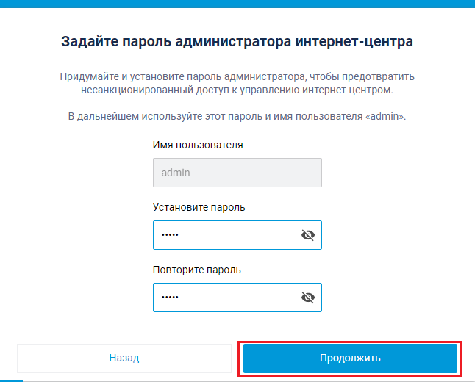Reveal password in Повторите пароль field
The width and height of the screenshot is (475, 382).
[x=308, y=298]
